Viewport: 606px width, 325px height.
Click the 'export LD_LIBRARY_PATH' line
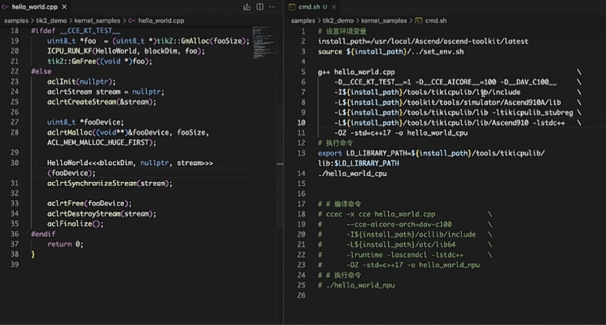pyautogui.click(x=431, y=153)
